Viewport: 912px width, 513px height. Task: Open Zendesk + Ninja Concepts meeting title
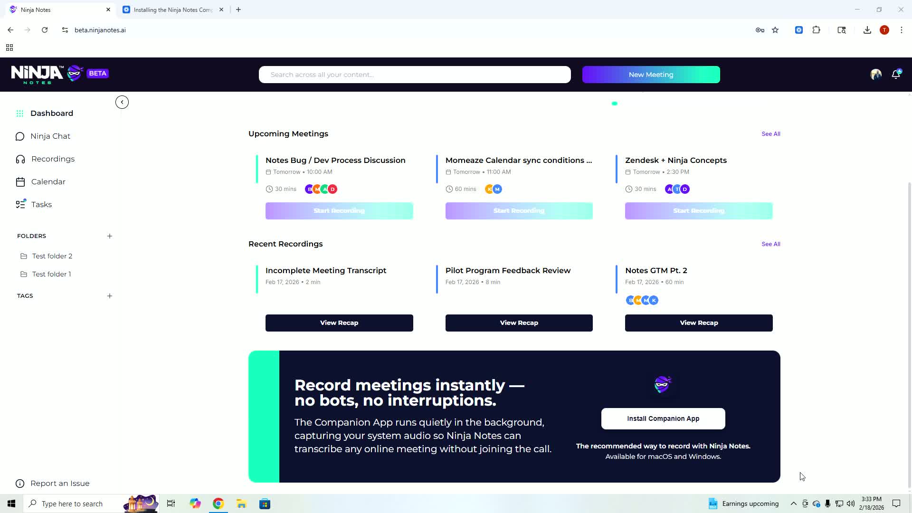point(676,161)
